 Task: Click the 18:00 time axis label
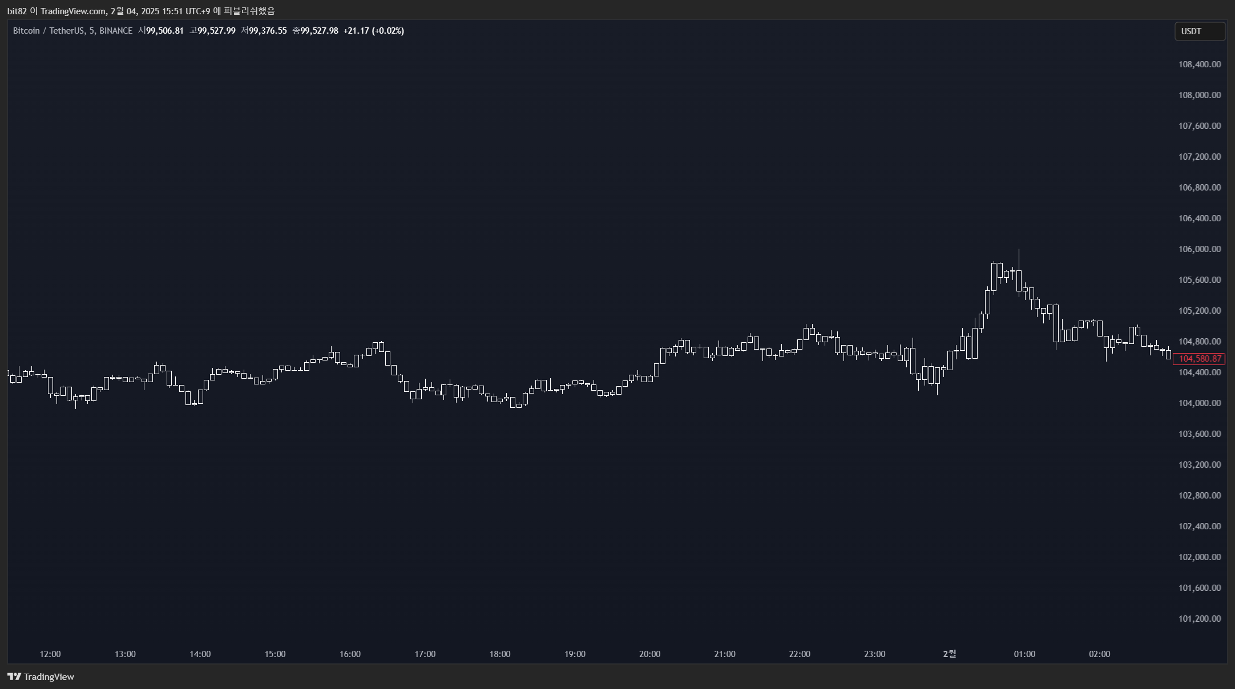click(500, 654)
